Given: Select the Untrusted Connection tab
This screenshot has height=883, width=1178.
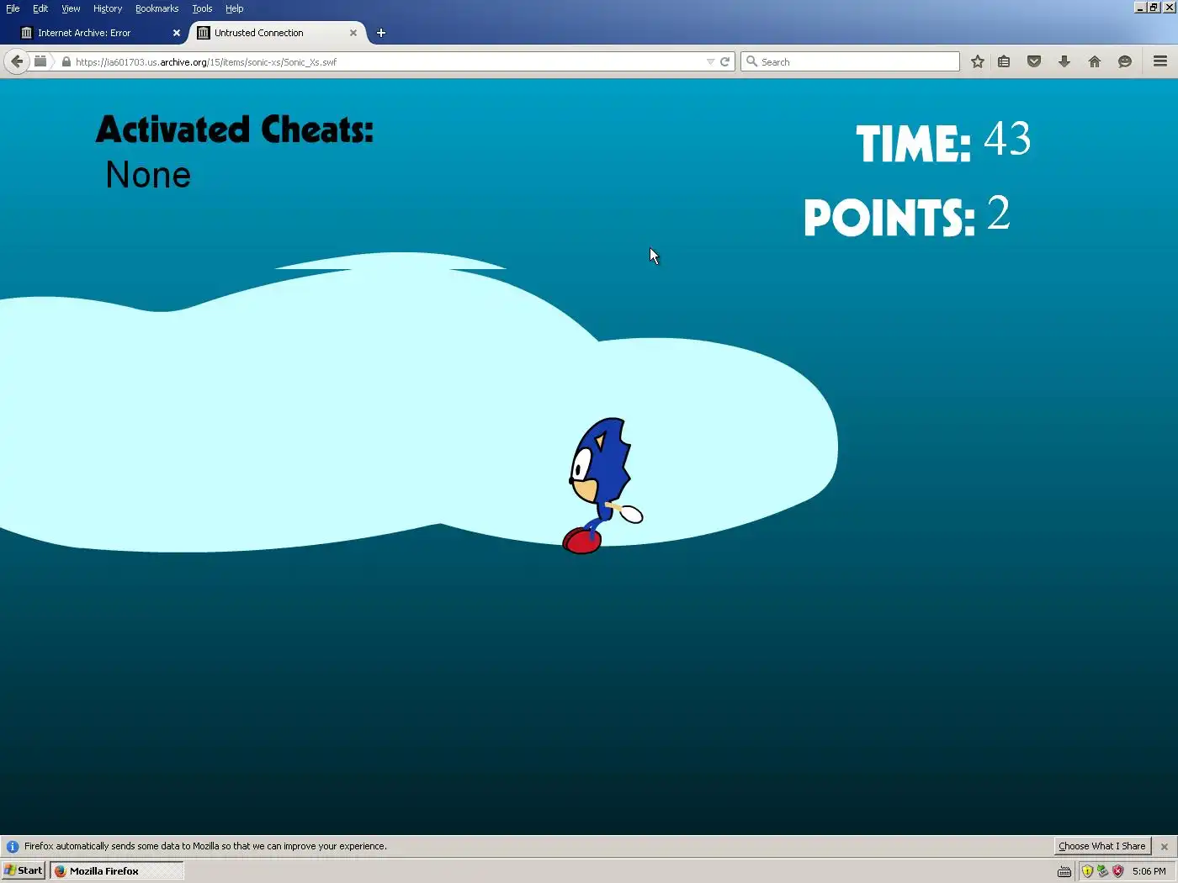Looking at the screenshot, I should [278, 33].
